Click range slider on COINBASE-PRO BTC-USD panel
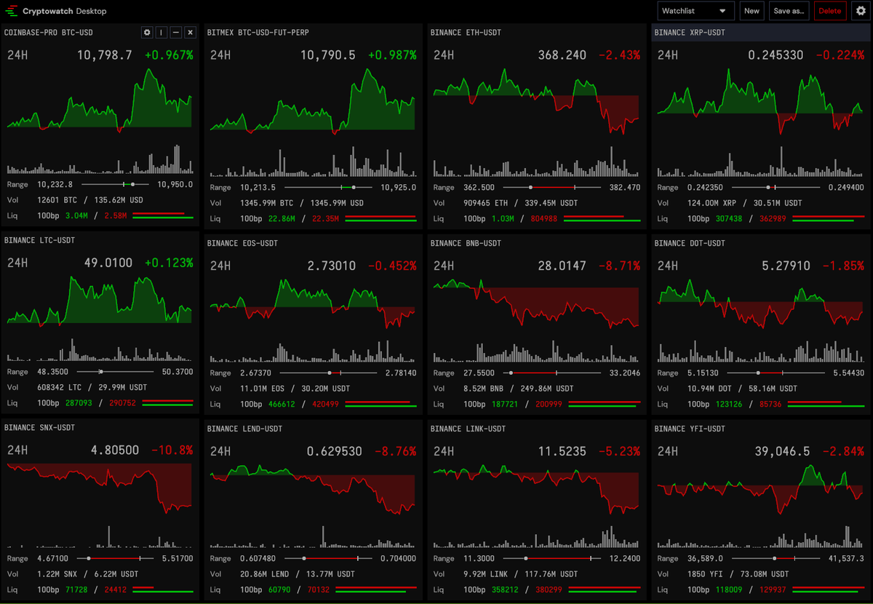 [114, 185]
